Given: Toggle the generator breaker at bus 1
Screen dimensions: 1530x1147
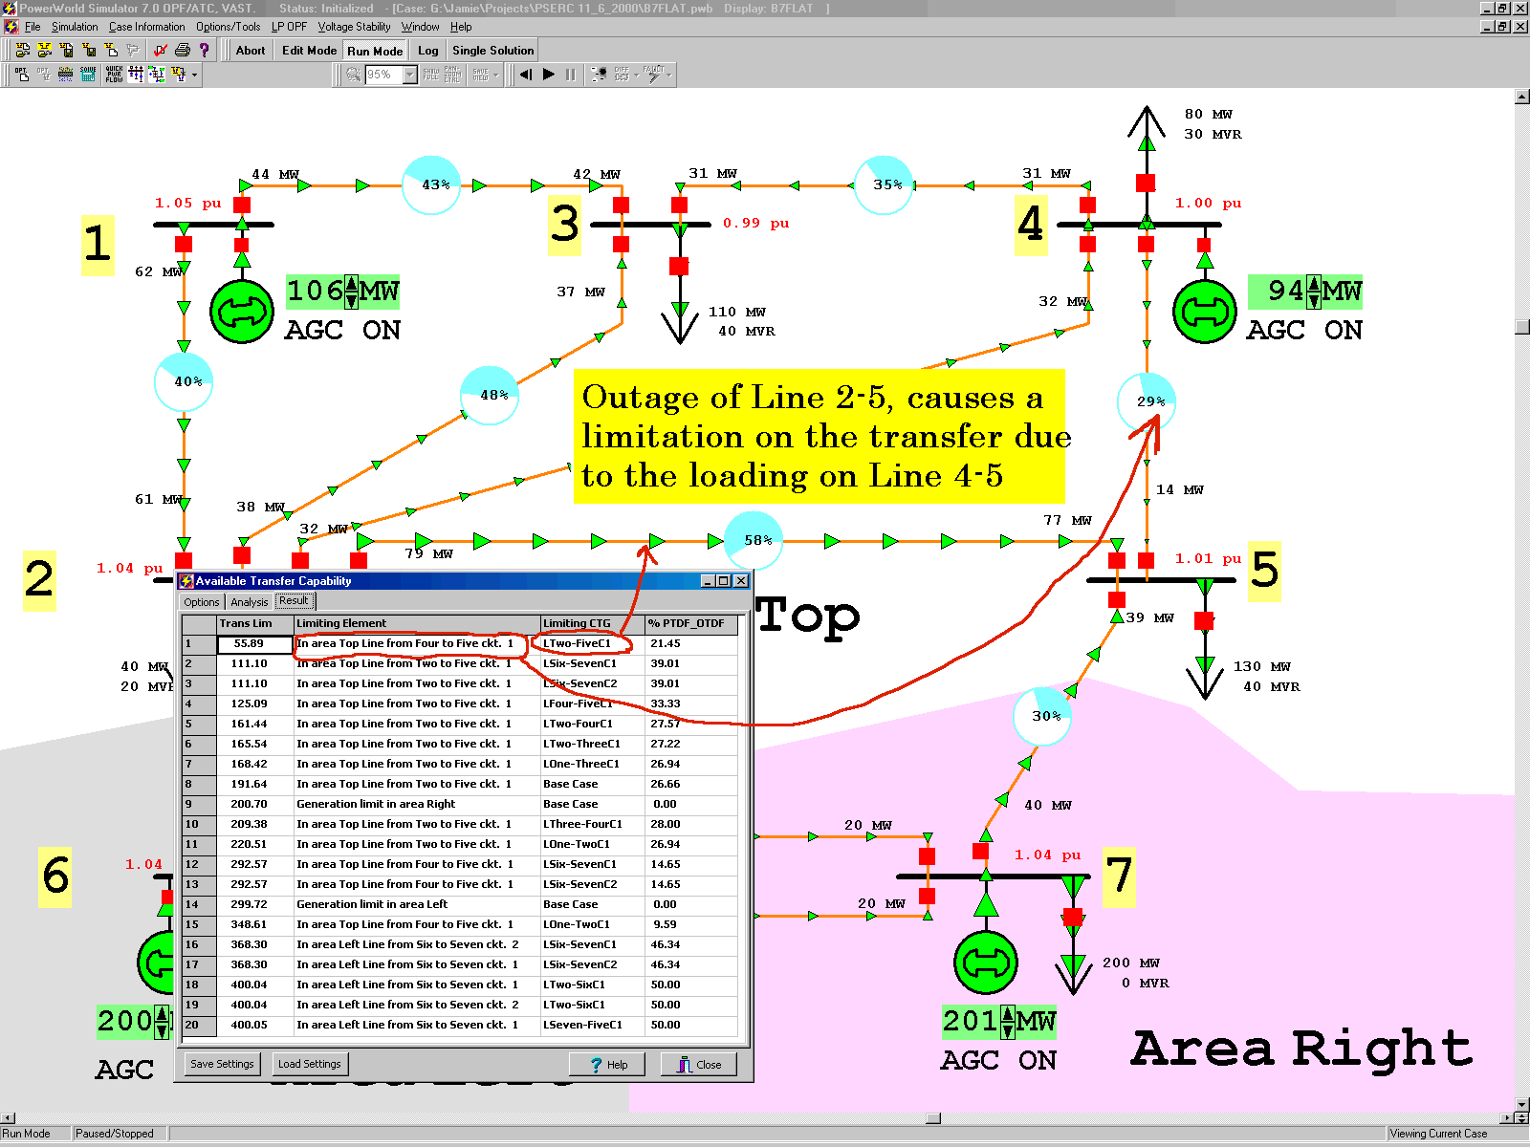Looking at the screenshot, I should point(242,245).
